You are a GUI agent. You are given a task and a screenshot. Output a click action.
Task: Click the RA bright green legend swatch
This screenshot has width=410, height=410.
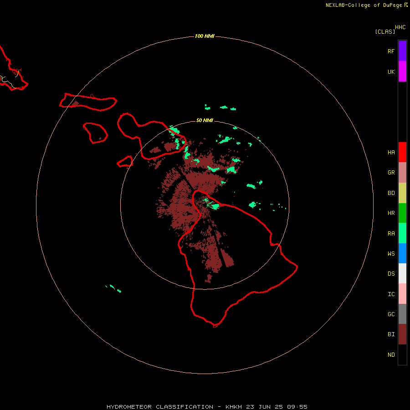point(402,233)
